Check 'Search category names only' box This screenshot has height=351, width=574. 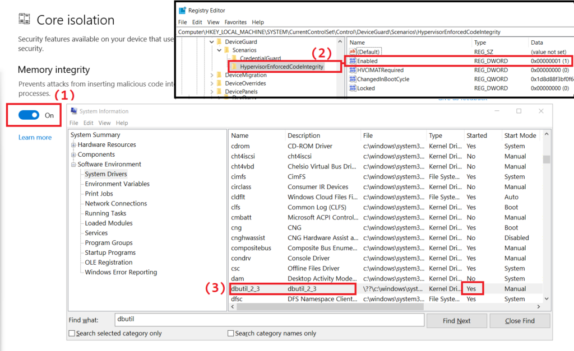point(230,334)
